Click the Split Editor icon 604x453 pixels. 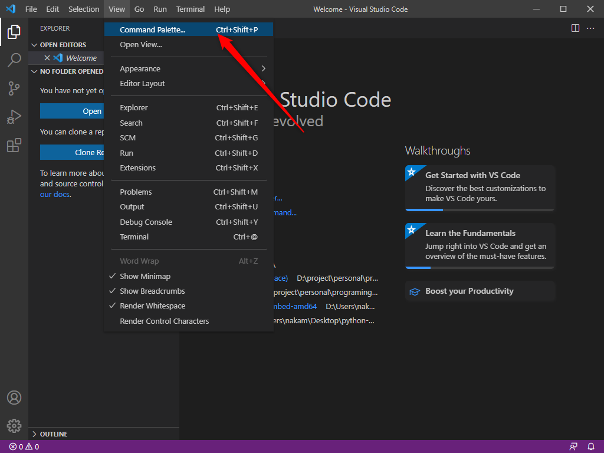point(575,28)
